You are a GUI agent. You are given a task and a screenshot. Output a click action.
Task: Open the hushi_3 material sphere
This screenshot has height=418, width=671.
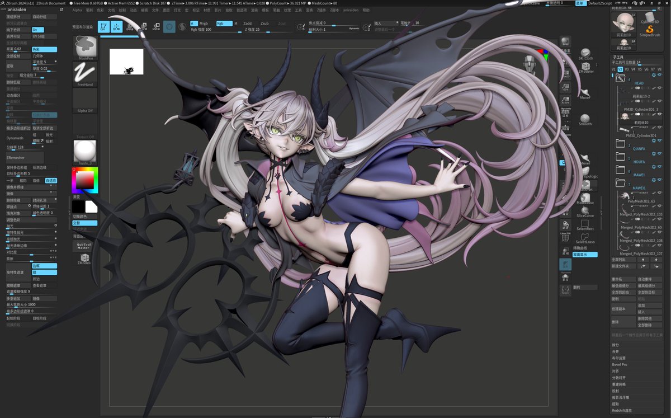[x=85, y=152]
